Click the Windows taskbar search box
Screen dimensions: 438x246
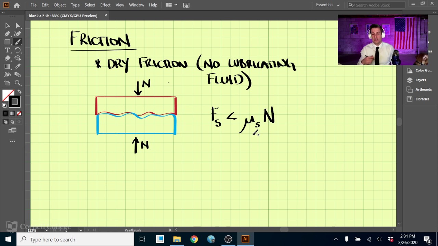(75, 240)
